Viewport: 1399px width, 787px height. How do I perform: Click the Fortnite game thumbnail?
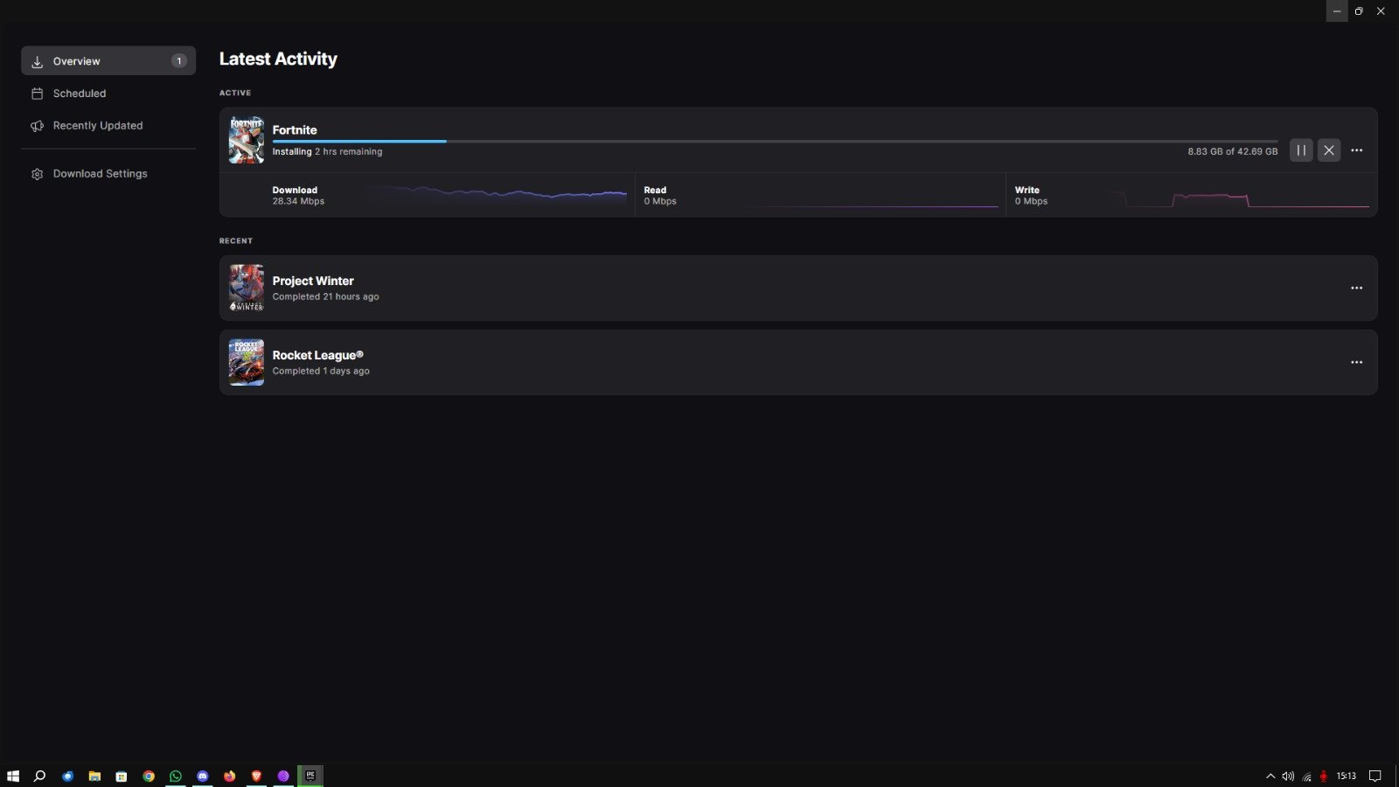point(246,140)
